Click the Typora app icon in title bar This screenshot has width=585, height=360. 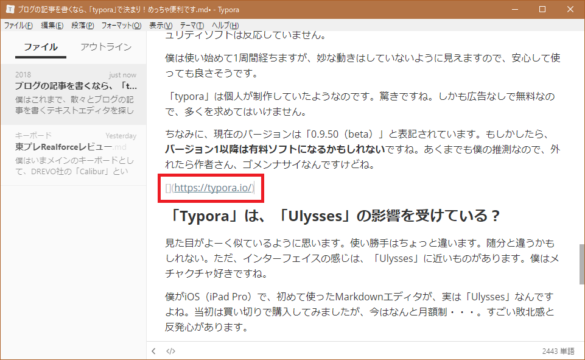pyautogui.click(x=10, y=9)
